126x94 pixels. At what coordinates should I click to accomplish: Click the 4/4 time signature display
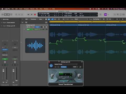76,14
